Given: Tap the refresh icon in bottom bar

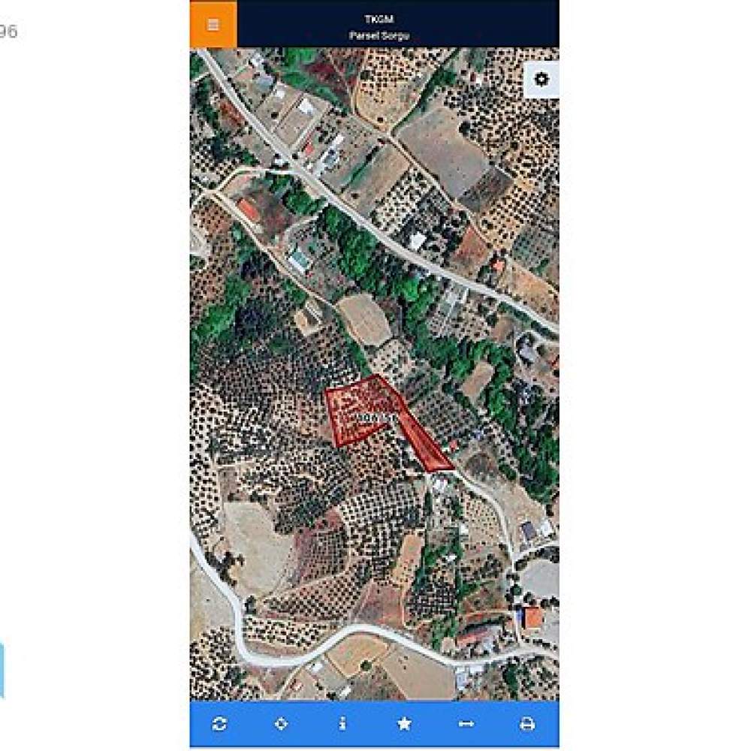Looking at the screenshot, I should (x=219, y=723).
